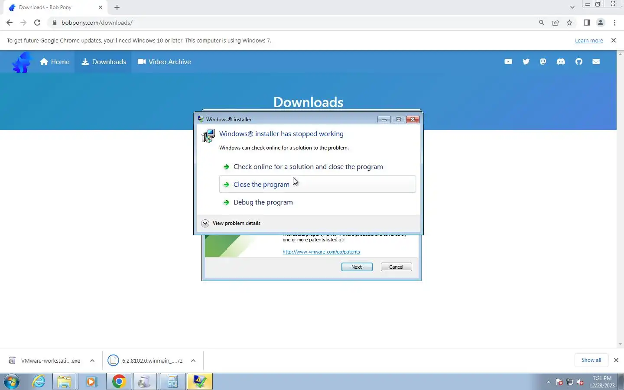Screen dimensions: 624x390
Task: Click Cancel in the VMware installer window
Action: tap(396, 267)
